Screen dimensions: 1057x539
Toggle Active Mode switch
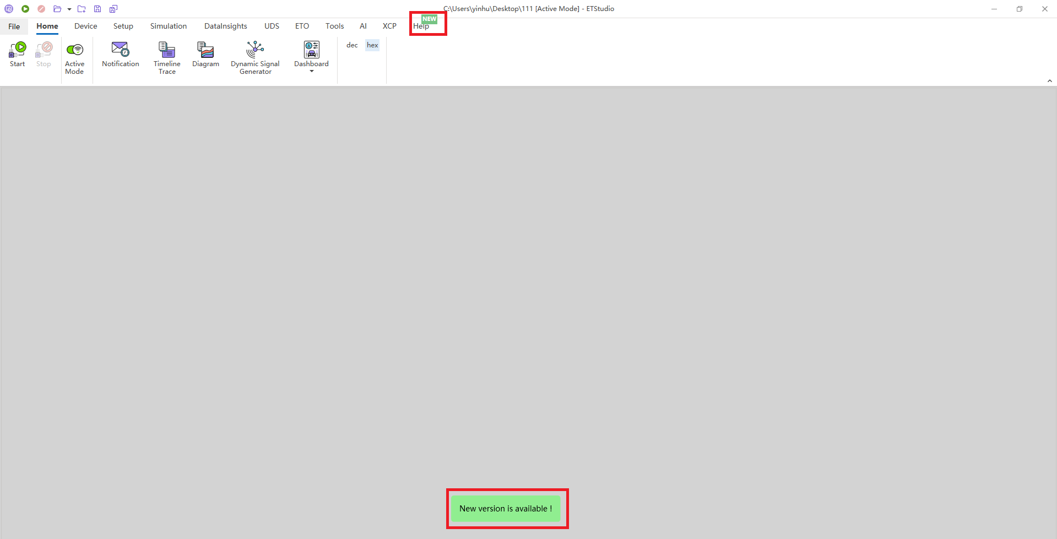[74, 57]
